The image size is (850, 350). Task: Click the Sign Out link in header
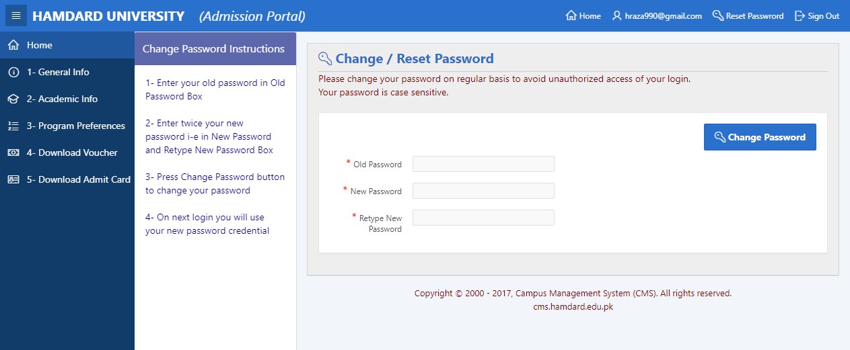pyautogui.click(x=823, y=16)
